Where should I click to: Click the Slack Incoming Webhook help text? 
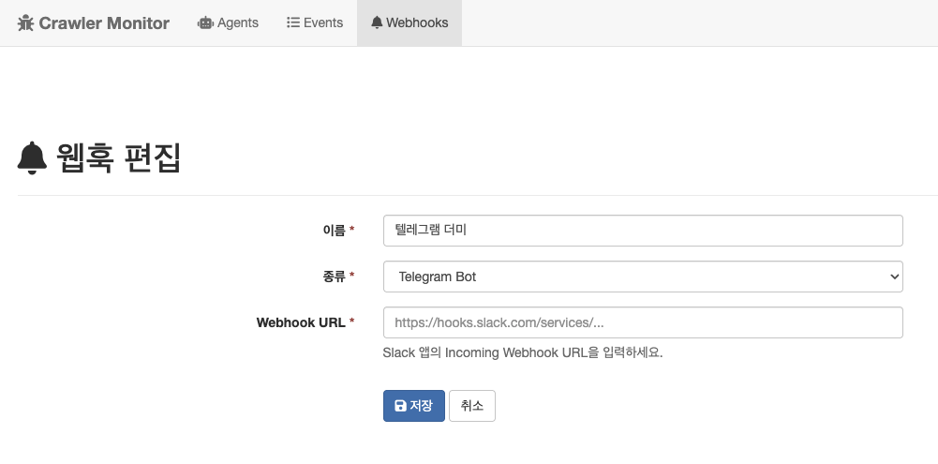pos(523,352)
